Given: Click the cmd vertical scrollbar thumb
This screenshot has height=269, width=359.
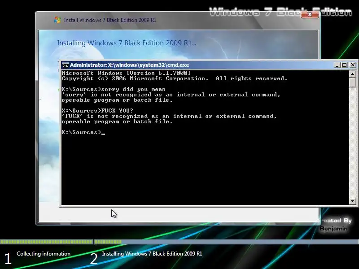Looking at the screenshot, I should 352,82.
